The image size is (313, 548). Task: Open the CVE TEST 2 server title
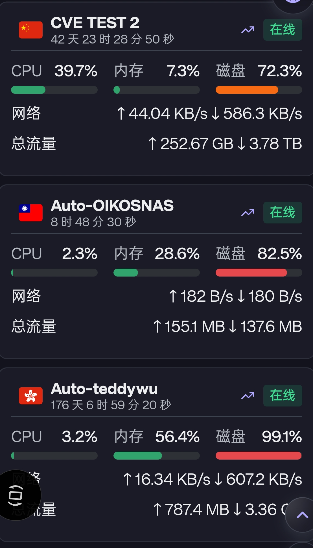95,23
